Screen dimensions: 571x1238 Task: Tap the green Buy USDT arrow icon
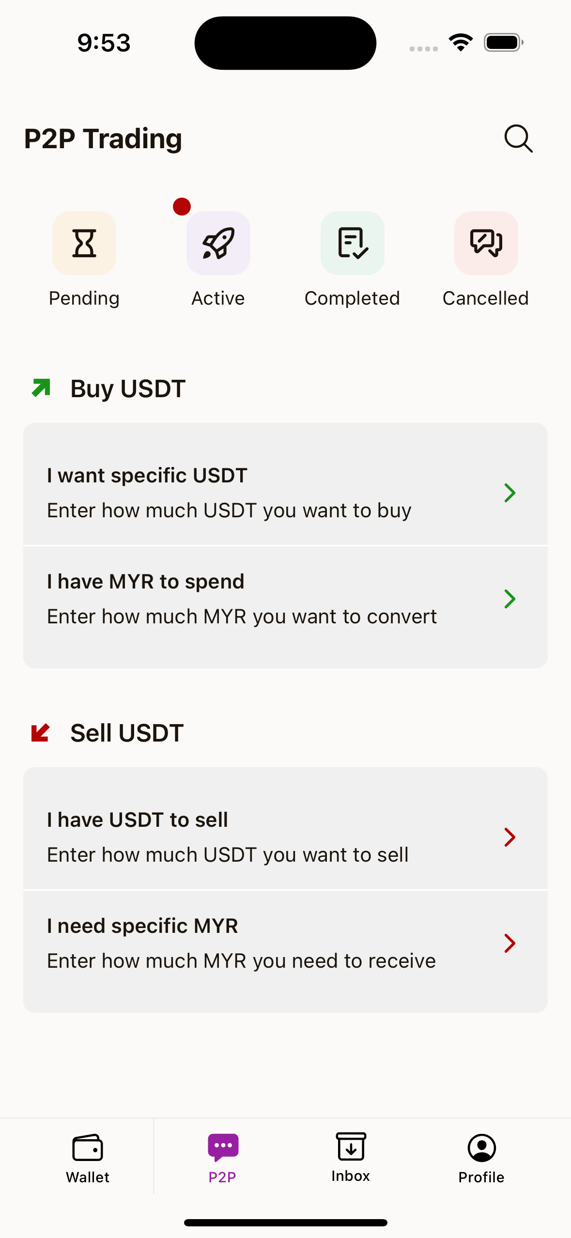coord(41,388)
